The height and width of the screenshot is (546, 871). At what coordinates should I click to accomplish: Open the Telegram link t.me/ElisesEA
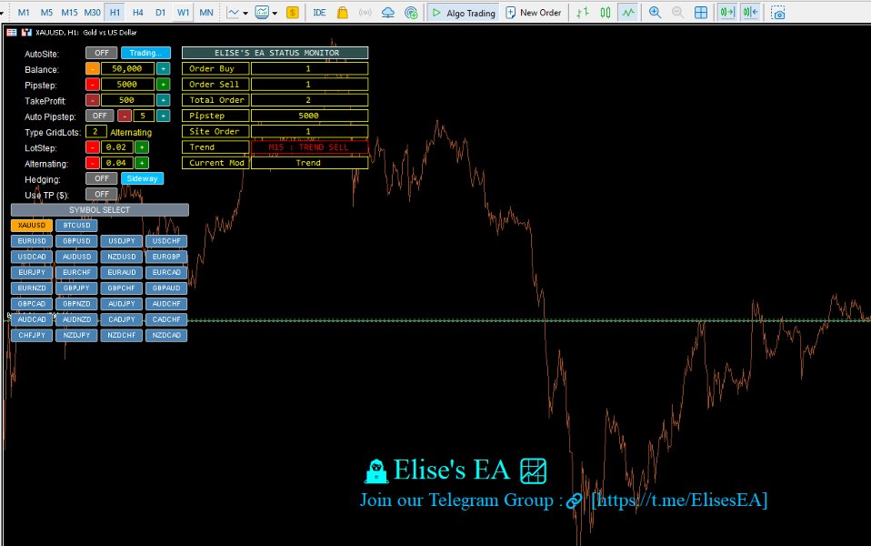tap(679, 500)
